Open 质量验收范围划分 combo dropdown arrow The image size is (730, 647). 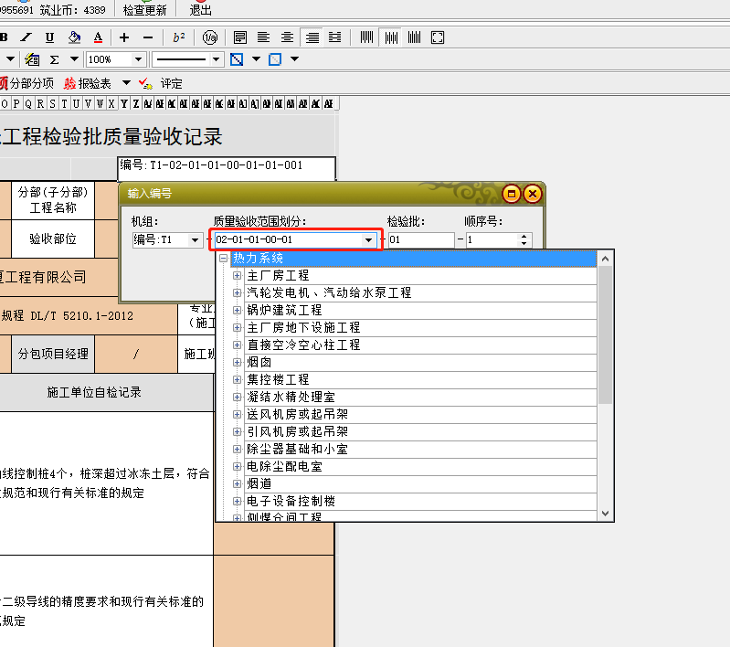[x=368, y=240]
